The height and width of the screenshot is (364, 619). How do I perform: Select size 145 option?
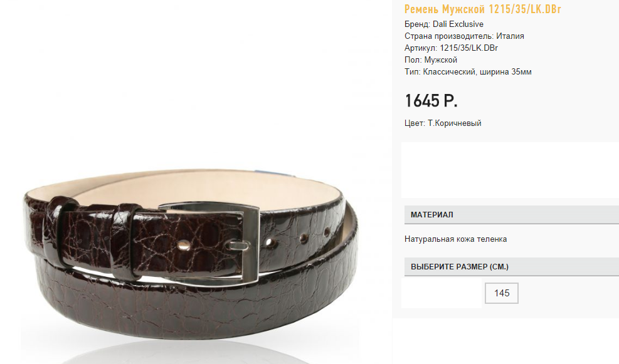501,293
